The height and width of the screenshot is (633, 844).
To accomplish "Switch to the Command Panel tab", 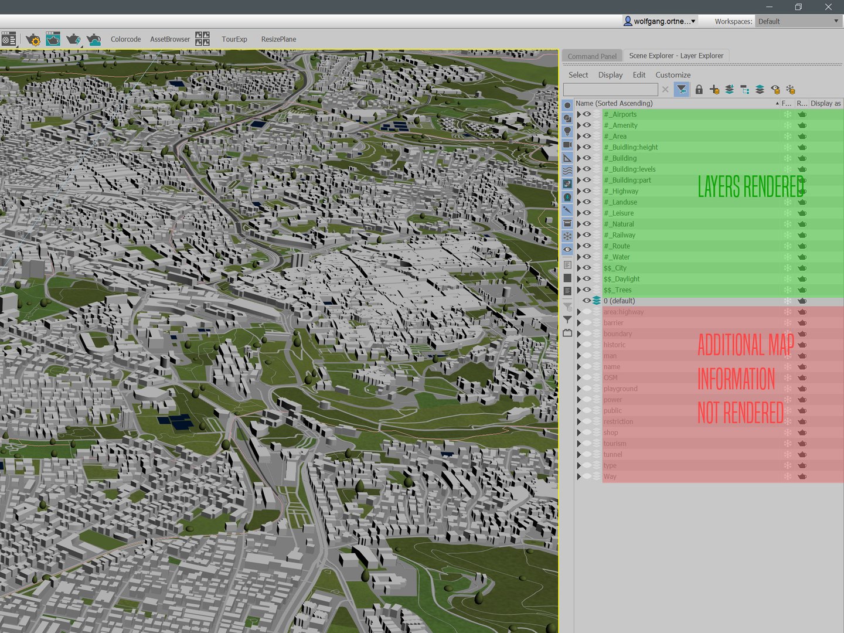I will pos(592,56).
